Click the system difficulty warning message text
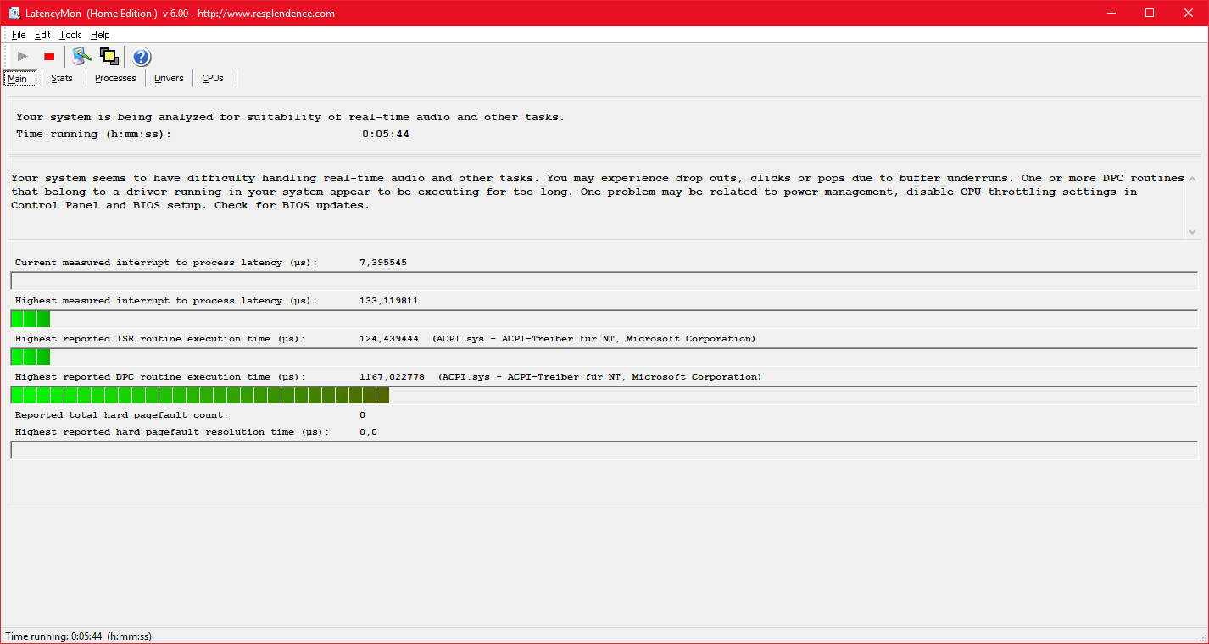The width and height of the screenshot is (1209, 644). tap(597, 192)
